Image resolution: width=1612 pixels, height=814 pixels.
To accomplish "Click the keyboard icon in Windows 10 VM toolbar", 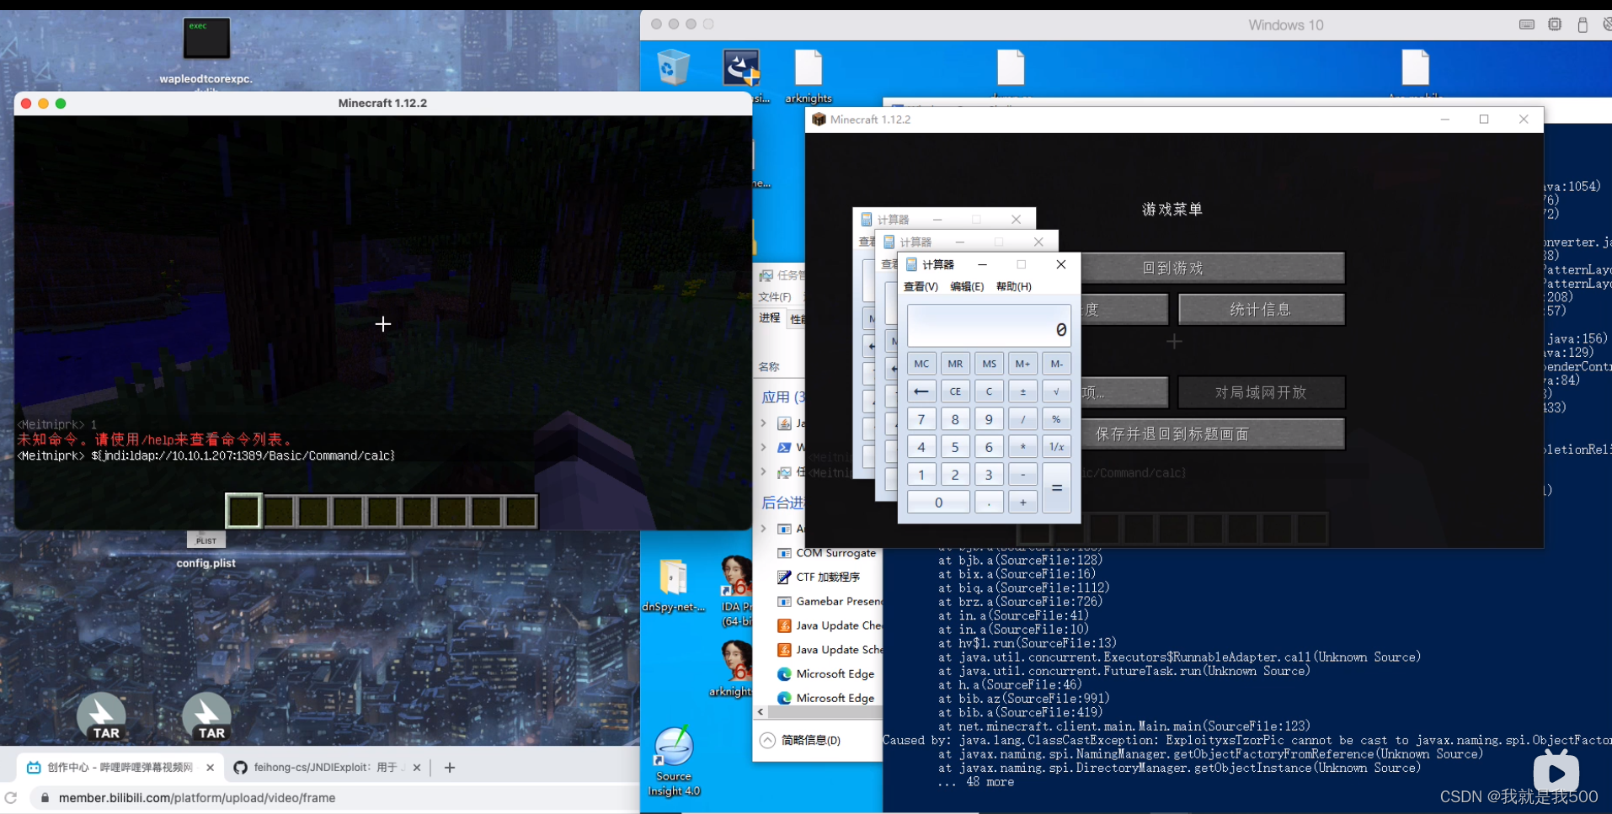I will 1527,24.
